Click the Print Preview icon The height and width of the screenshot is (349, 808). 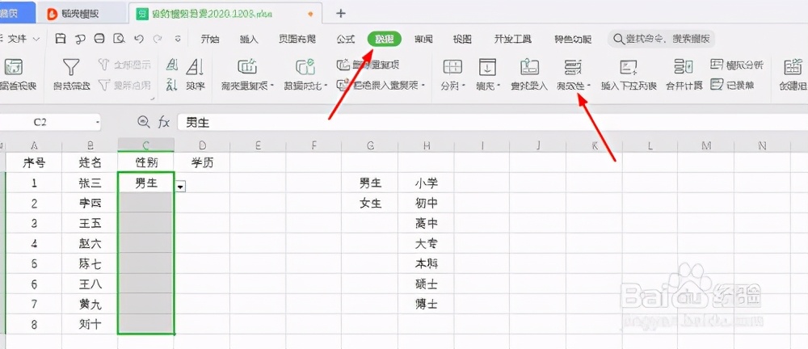(x=119, y=39)
